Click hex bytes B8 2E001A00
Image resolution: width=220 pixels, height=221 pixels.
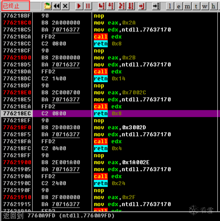click(61, 162)
